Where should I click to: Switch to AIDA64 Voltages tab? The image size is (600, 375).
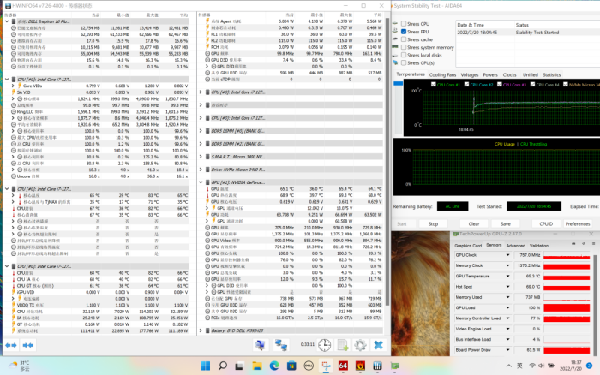click(x=470, y=75)
